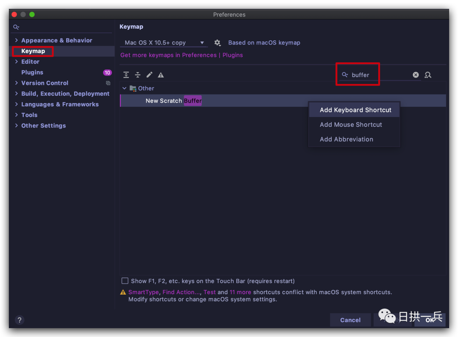Click the Collapse All toolbar icon
458x337 pixels.
coord(137,75)
